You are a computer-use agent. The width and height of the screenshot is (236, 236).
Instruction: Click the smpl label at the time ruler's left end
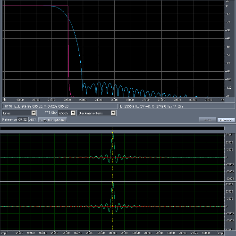3,233
